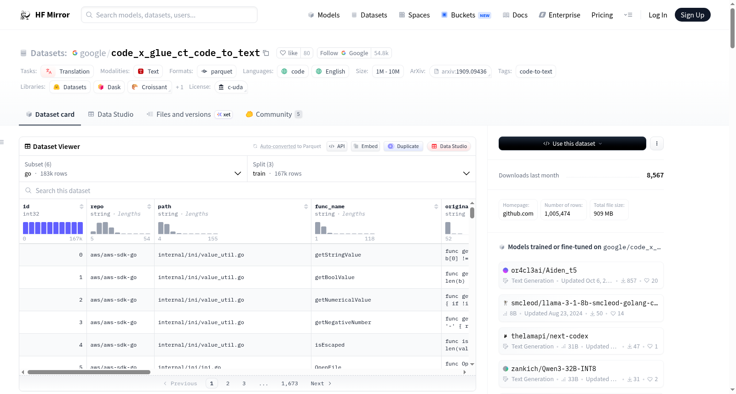This screenshot has height=394, width=736.
Task: Focus the main search models input
Action: pyautogui.click(x=169, y=15)
